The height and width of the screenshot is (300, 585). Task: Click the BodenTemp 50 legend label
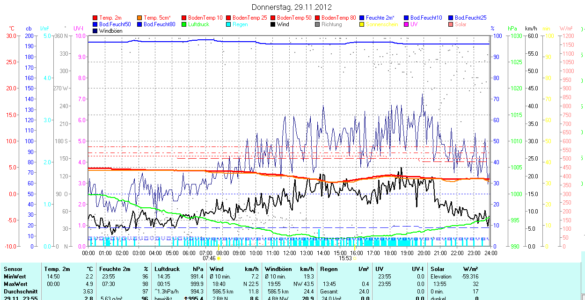pos(294,18)
